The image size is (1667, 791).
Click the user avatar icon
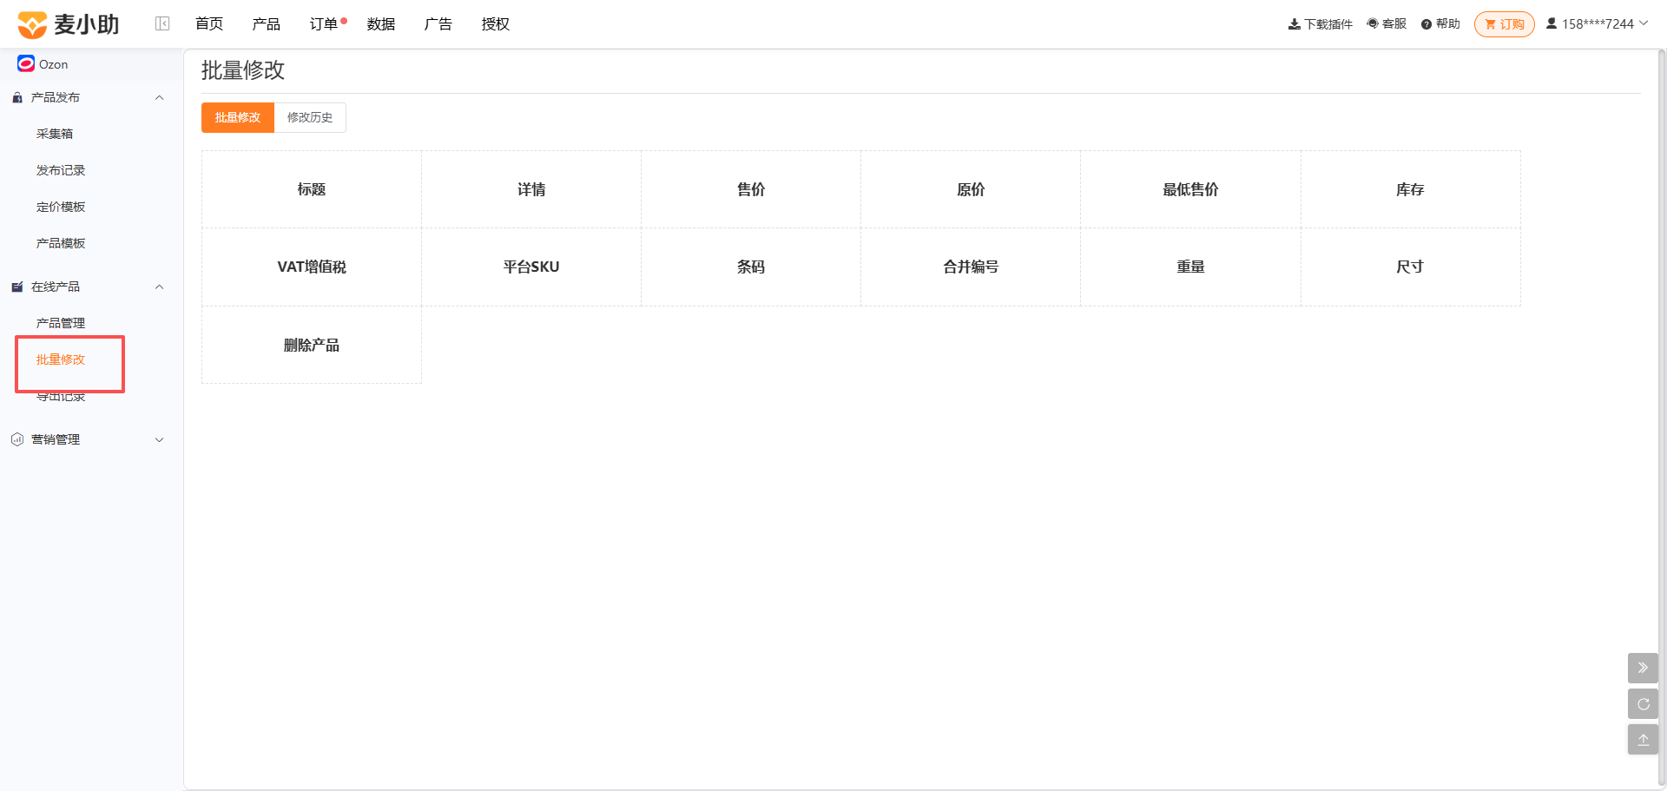[x=1552, y=23]
